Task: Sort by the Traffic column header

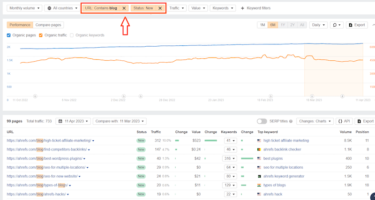Action: 156,132
